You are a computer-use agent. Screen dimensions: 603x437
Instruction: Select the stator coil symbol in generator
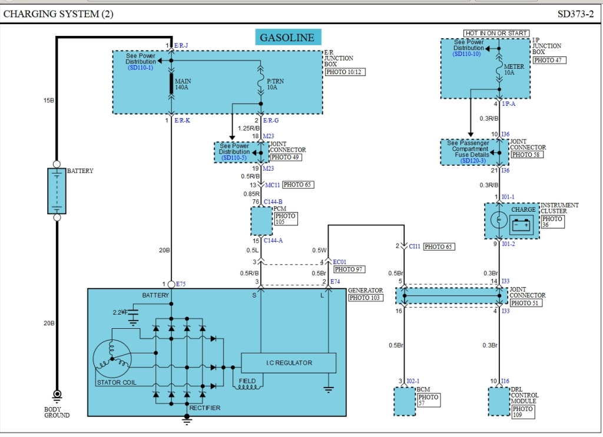coord(112,359)
